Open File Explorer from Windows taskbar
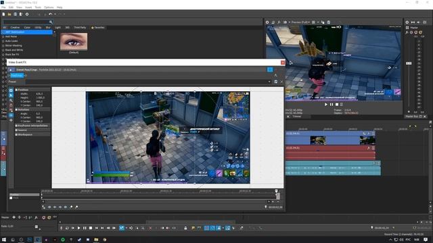Screen dimensions: 433x243 tap(96, 240)
